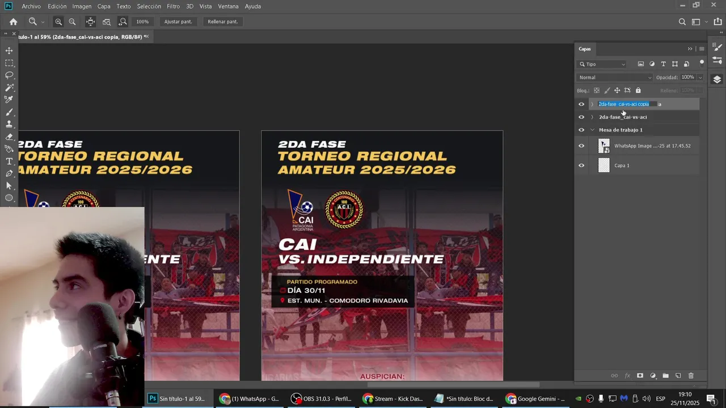Choose the Zoom Out magnifier option
The image size is (726, 408).
pos(72,22)
